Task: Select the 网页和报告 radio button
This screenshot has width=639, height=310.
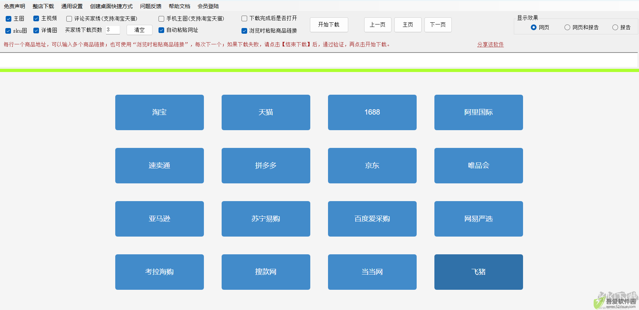Action: coord(567,27)
